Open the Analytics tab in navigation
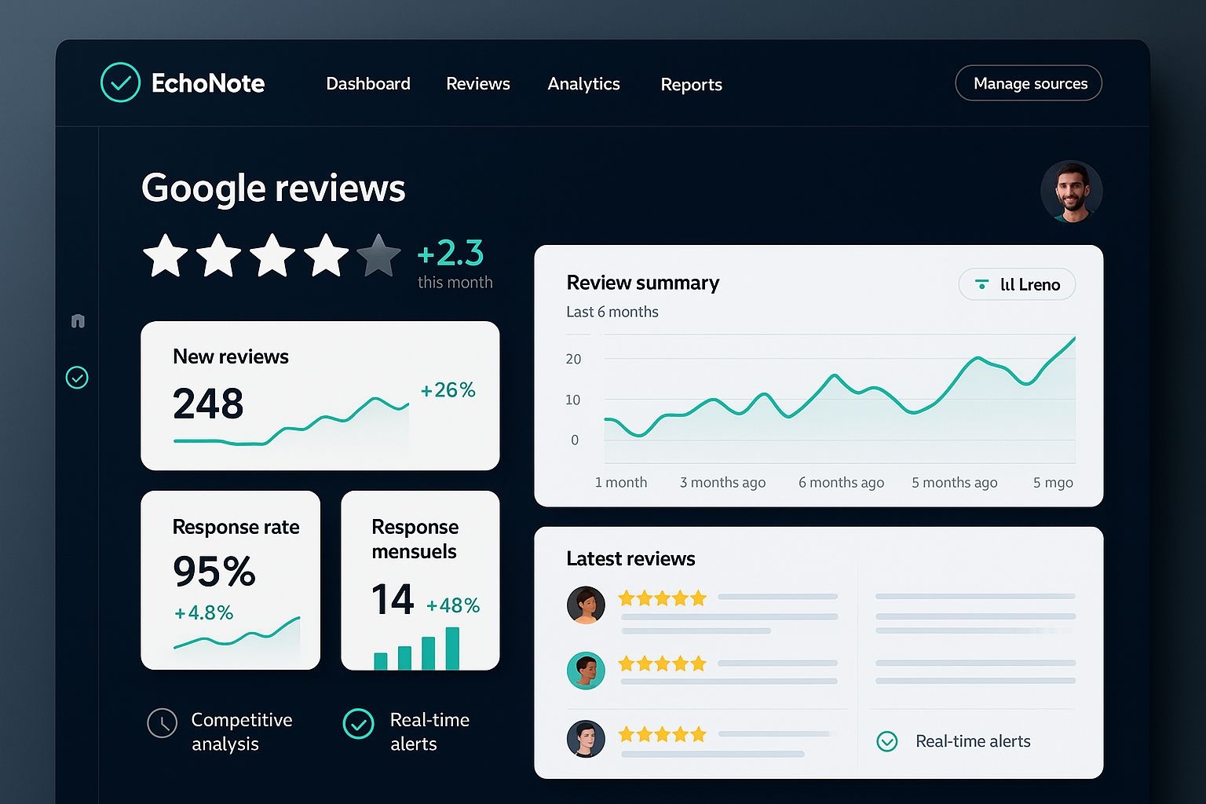 click(583, 83)
